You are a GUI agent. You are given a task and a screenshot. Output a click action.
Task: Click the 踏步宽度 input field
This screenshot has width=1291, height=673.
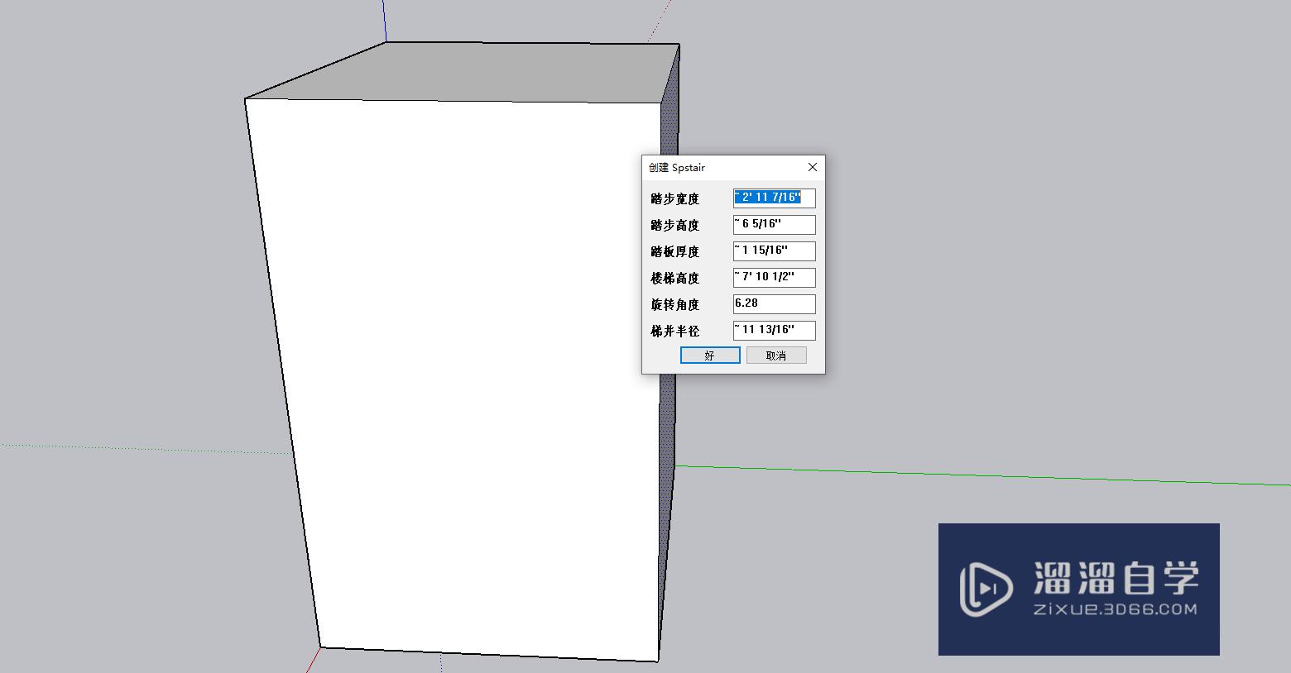click(x=774, y=198)
